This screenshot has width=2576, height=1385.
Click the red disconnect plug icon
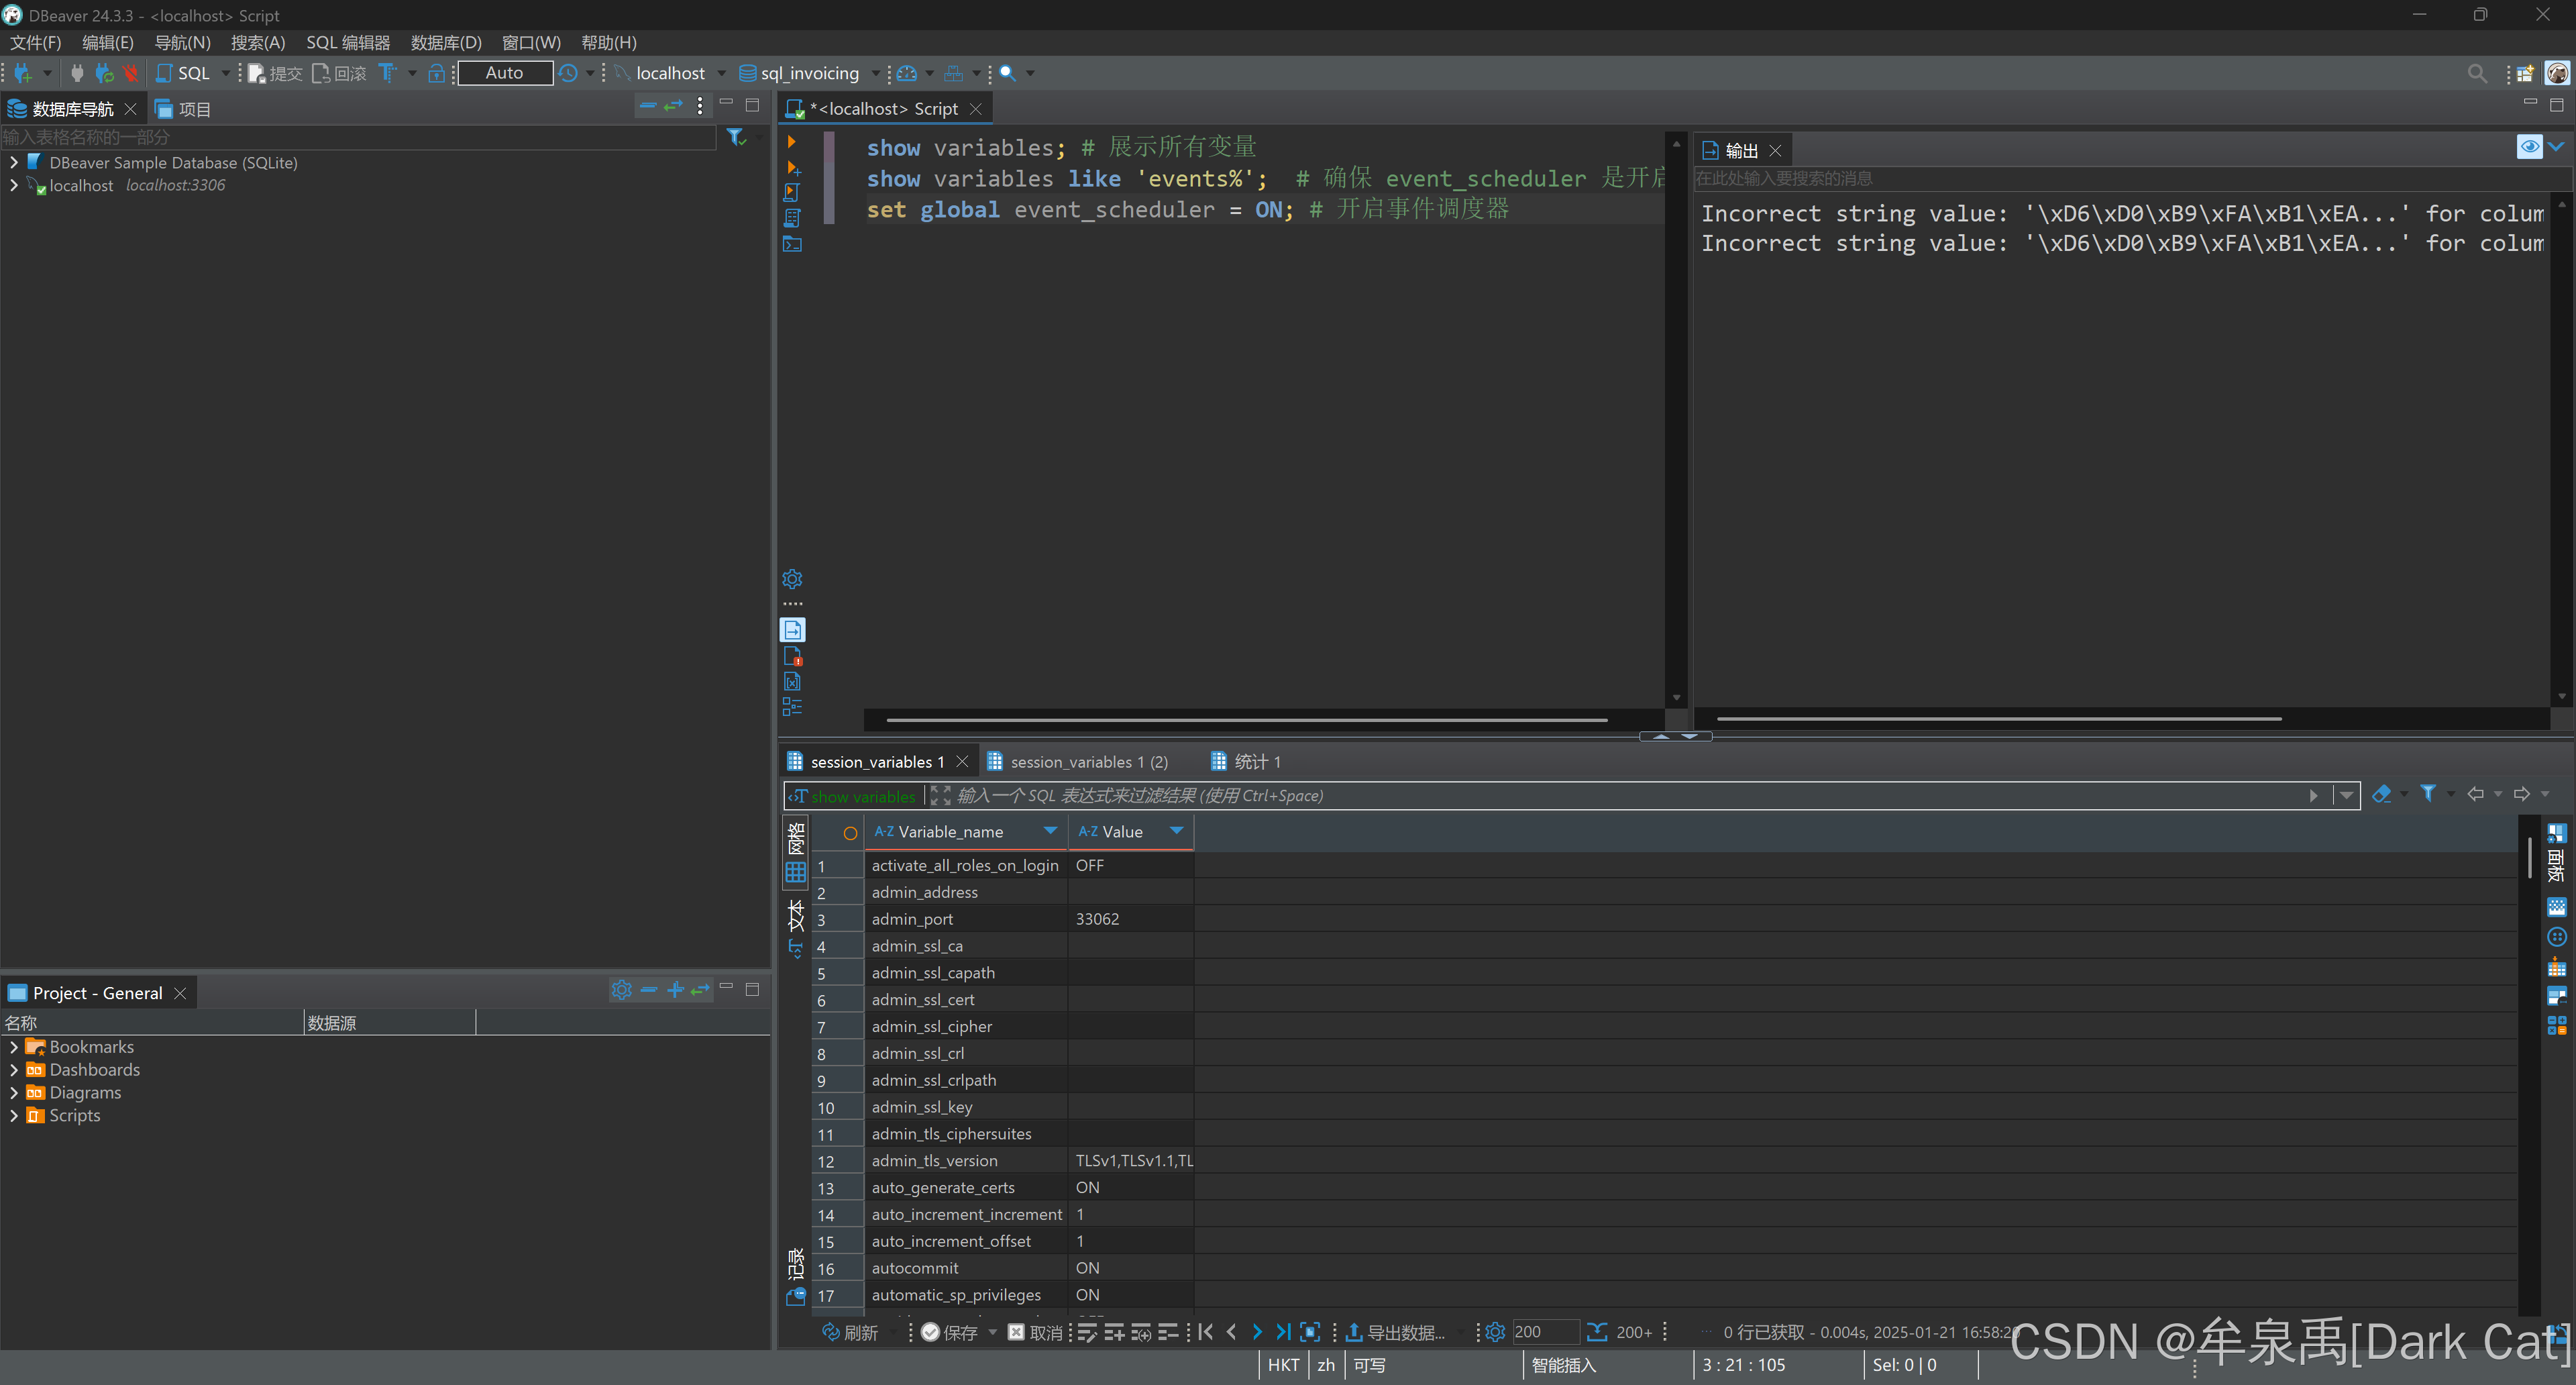point(130,73)
